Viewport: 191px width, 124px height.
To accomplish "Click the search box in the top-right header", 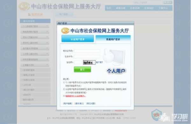I will click(148, 2).
